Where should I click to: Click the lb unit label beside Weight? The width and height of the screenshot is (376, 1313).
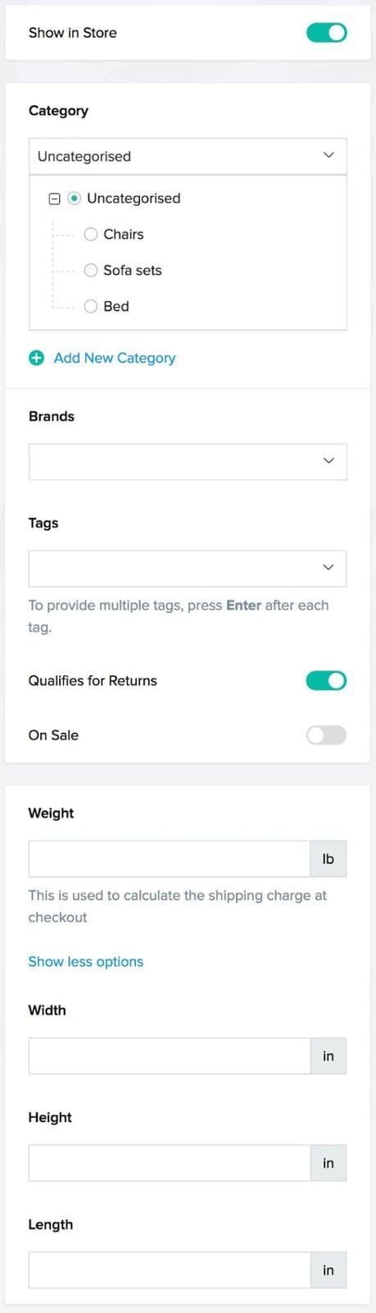[x=328, y=858]
